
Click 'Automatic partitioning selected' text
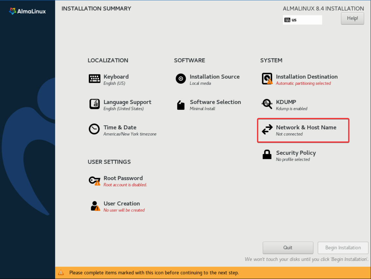pyautogui.click(x=303, y=83)
